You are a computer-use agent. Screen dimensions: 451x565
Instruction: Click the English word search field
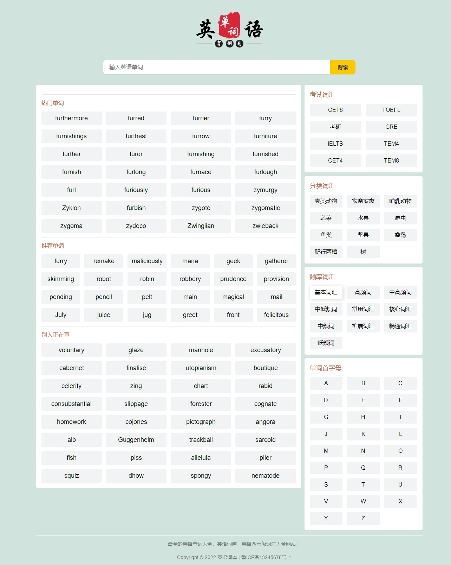(216, 67)
